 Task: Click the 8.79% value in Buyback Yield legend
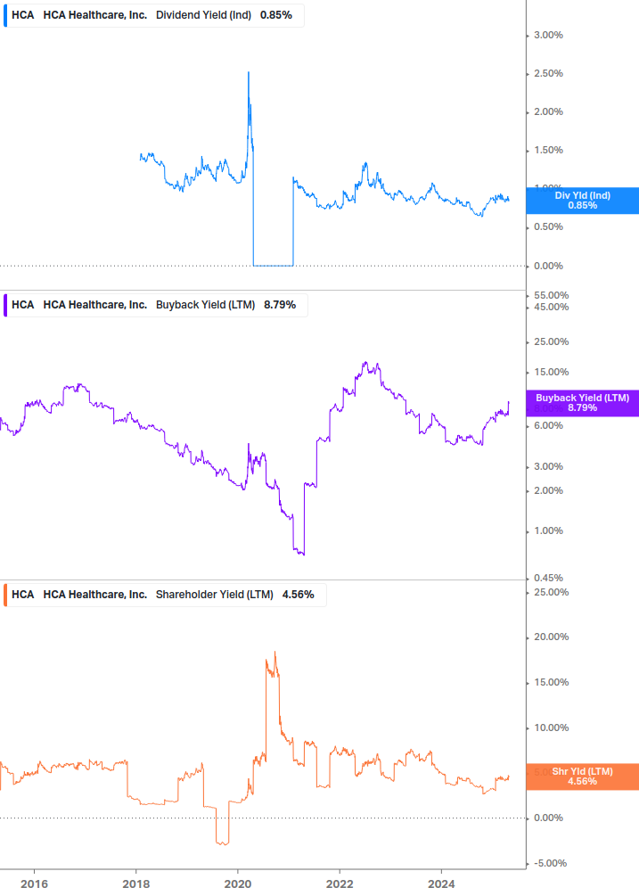(x=280, y=305)
